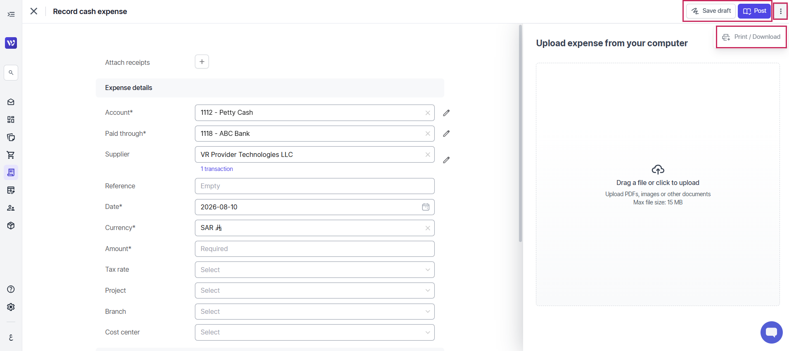Open the Account combo box

pos(315,113)
